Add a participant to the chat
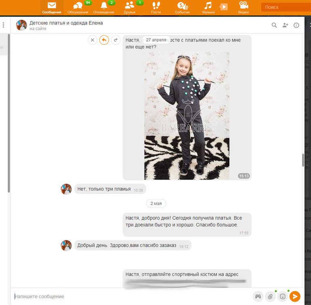This screenshot has height=305, width=311. [285, 25]
